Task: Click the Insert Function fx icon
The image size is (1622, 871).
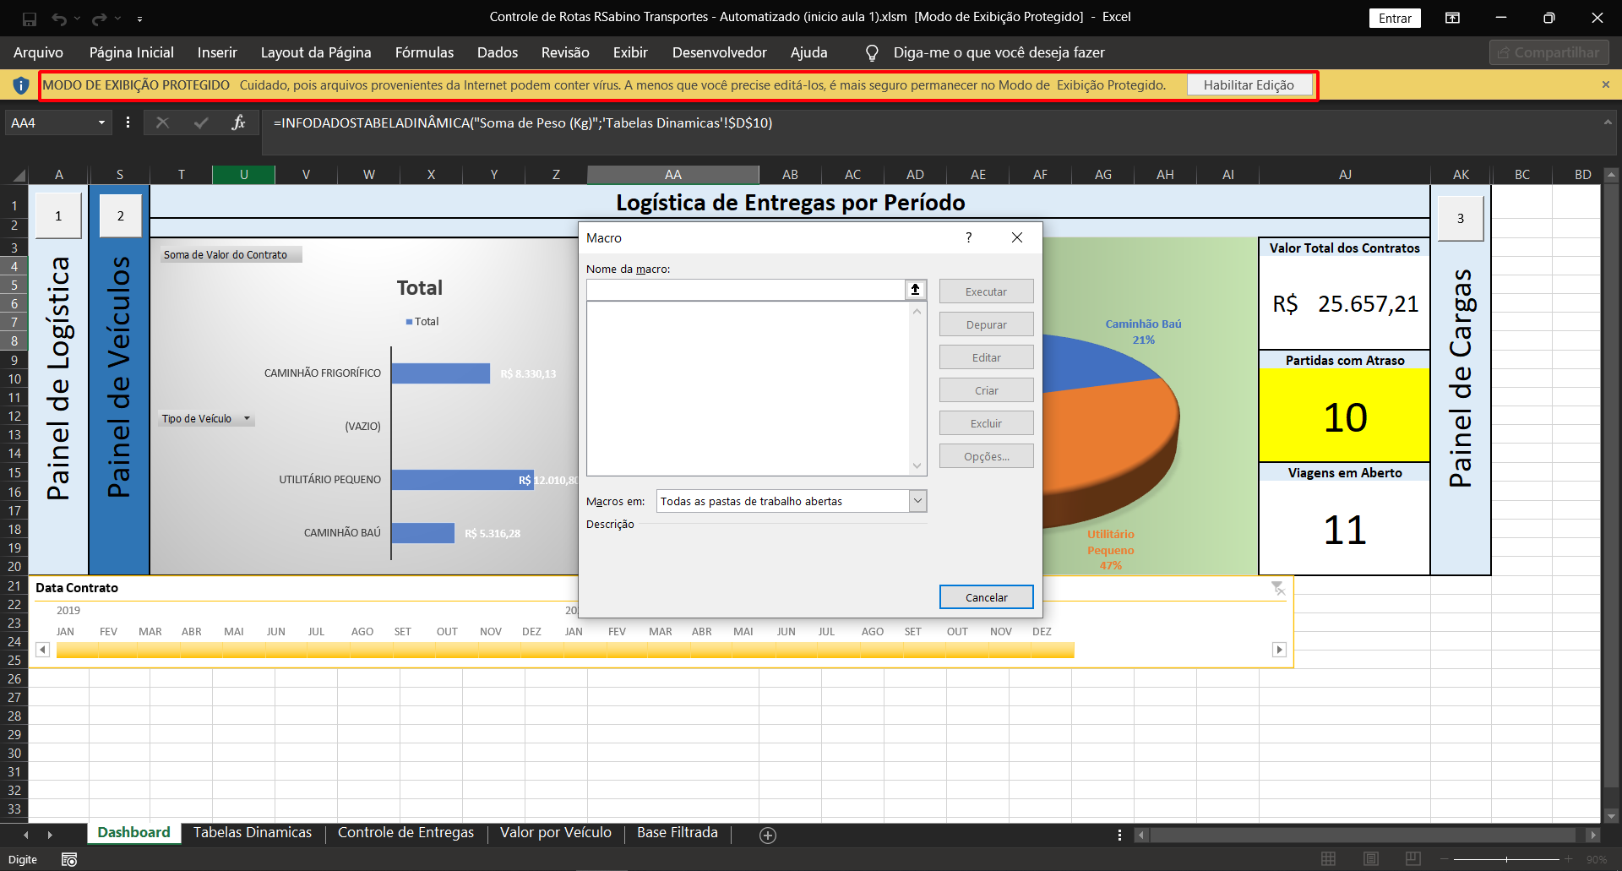Action: pyautogui.click(x=239, y=123)
